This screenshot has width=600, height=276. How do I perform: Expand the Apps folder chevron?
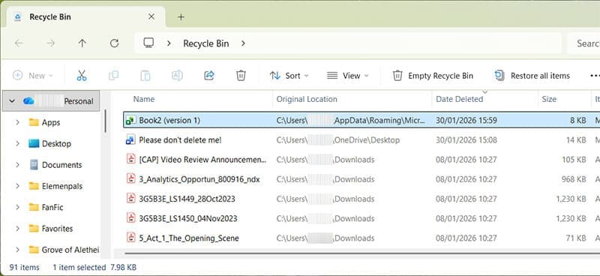click(x=17, y=122)
